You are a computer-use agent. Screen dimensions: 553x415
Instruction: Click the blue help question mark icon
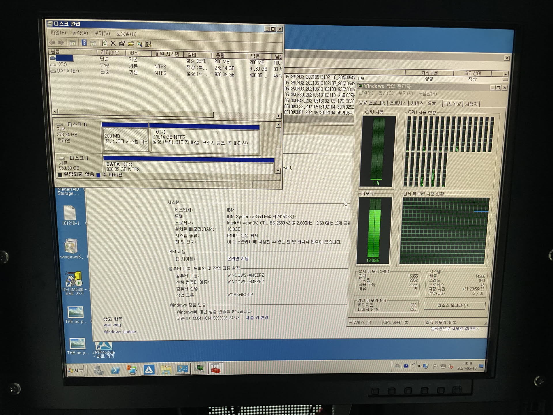[84, 43]
